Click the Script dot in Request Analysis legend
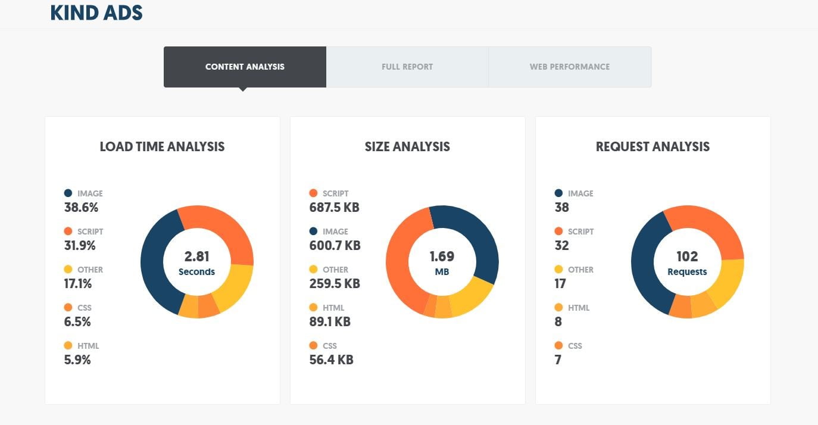This screenshot has width=818, height=425. tap(558, 232)
